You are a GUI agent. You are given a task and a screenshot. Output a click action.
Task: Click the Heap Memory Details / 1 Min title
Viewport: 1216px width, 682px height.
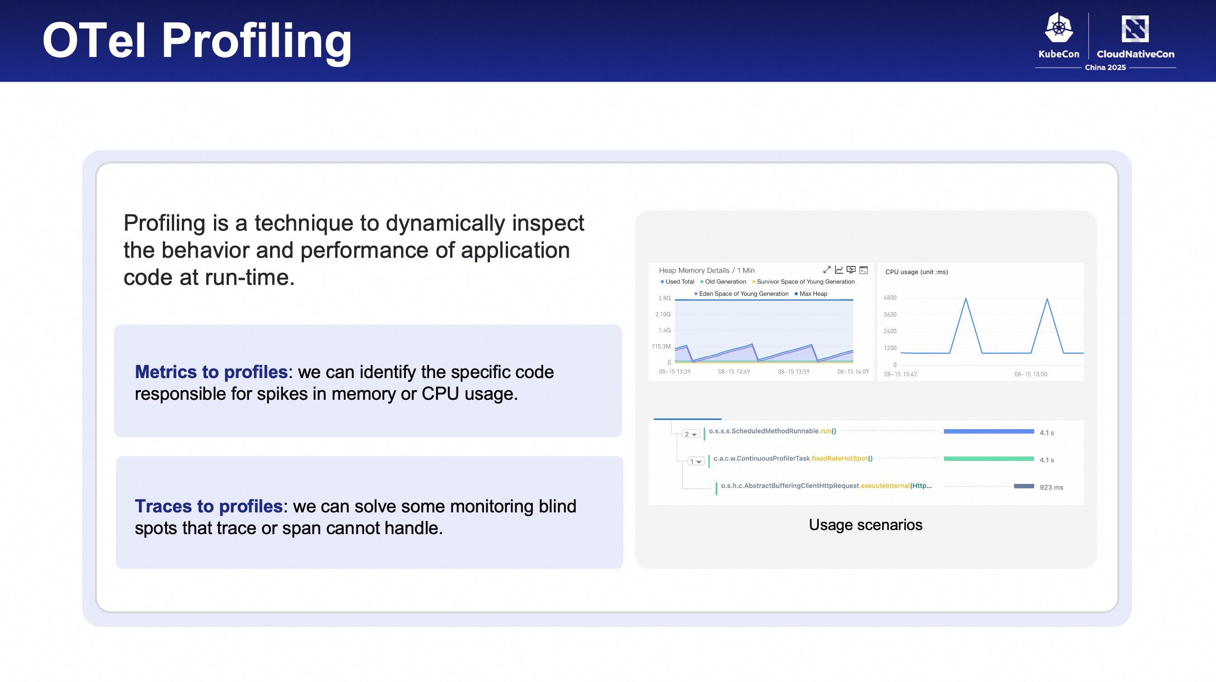click(x=707, y=270)
